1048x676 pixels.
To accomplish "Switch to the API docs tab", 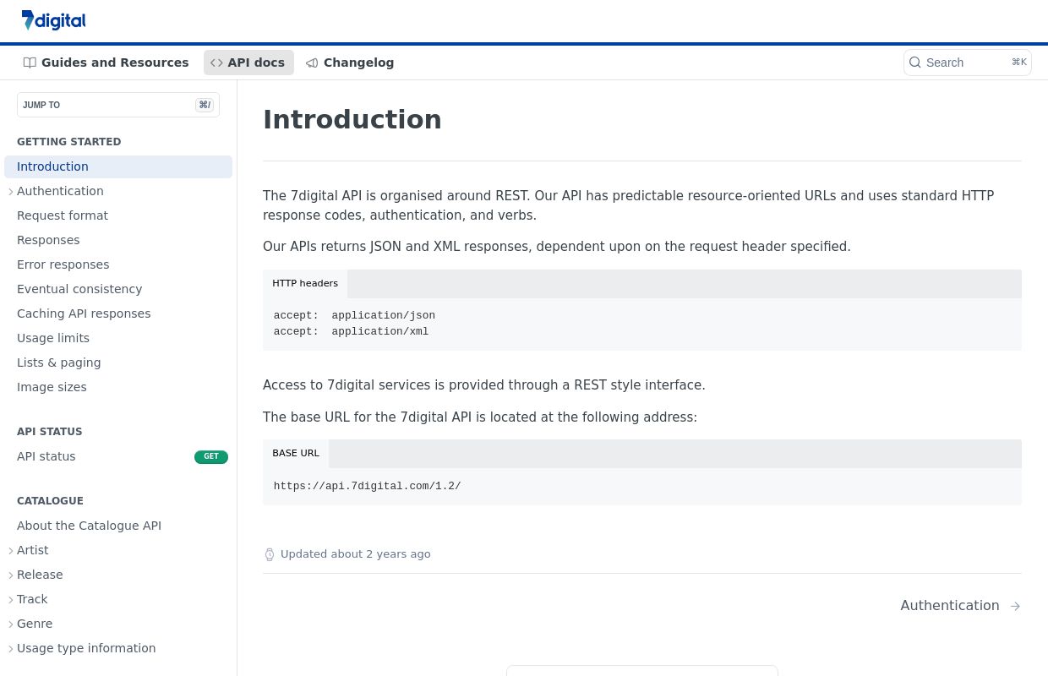I will click(248, 63).
